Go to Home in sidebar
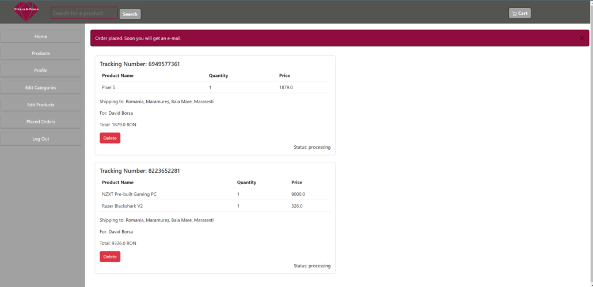The width and height of the screenshot is (593, 287). pos(41,37)
